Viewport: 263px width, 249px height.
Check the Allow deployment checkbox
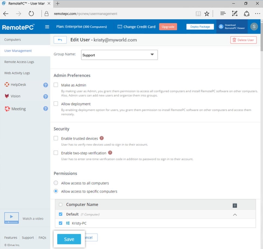click(x=56, y=103)
